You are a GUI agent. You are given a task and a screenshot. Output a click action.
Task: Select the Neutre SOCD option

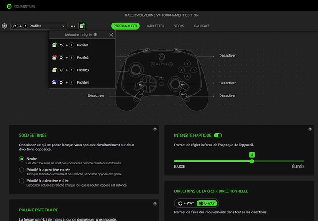pyautogui.click(x=22, y=159)
